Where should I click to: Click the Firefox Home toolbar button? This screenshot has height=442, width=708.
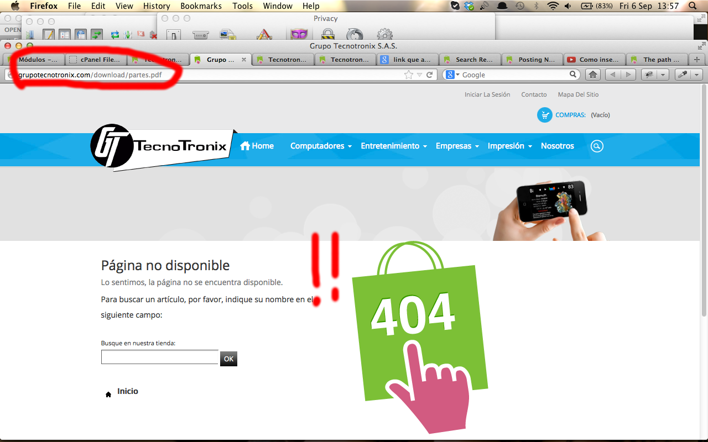pyautogui.click(x=593, y=75)
